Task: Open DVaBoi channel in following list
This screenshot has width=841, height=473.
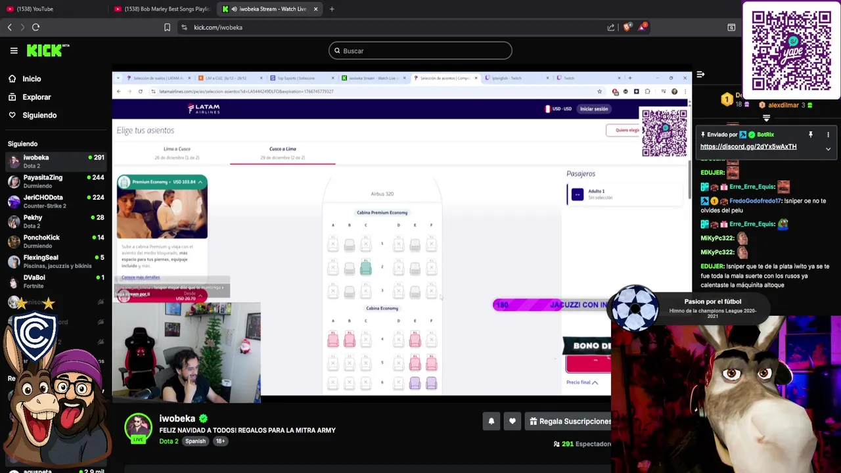Action: point(56,281)
